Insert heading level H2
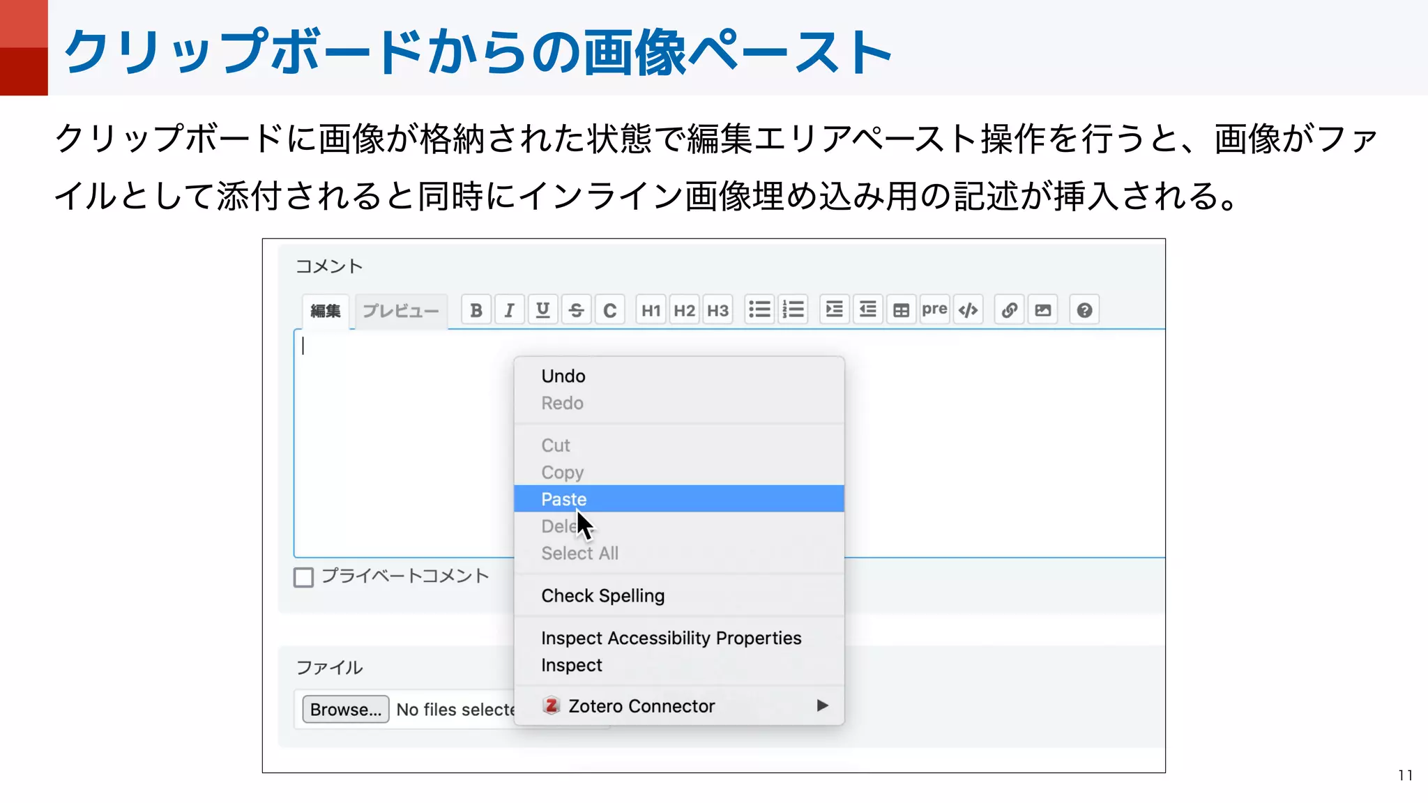This screenshot has height=803, width=1428. tap(685, 310)
